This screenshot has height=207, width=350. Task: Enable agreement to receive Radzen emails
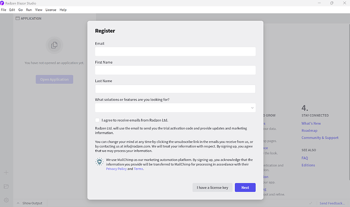97,120
